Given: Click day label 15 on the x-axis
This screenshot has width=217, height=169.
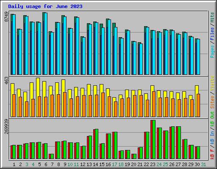Looking at the screenshot, I should point(102,164).
